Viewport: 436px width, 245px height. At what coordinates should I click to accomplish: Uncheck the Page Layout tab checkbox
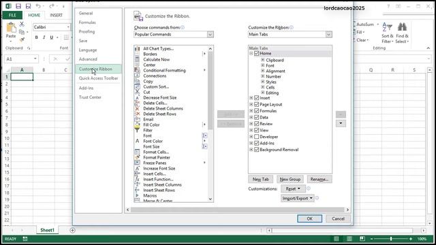pyautogui.click(x=257, y=104)
